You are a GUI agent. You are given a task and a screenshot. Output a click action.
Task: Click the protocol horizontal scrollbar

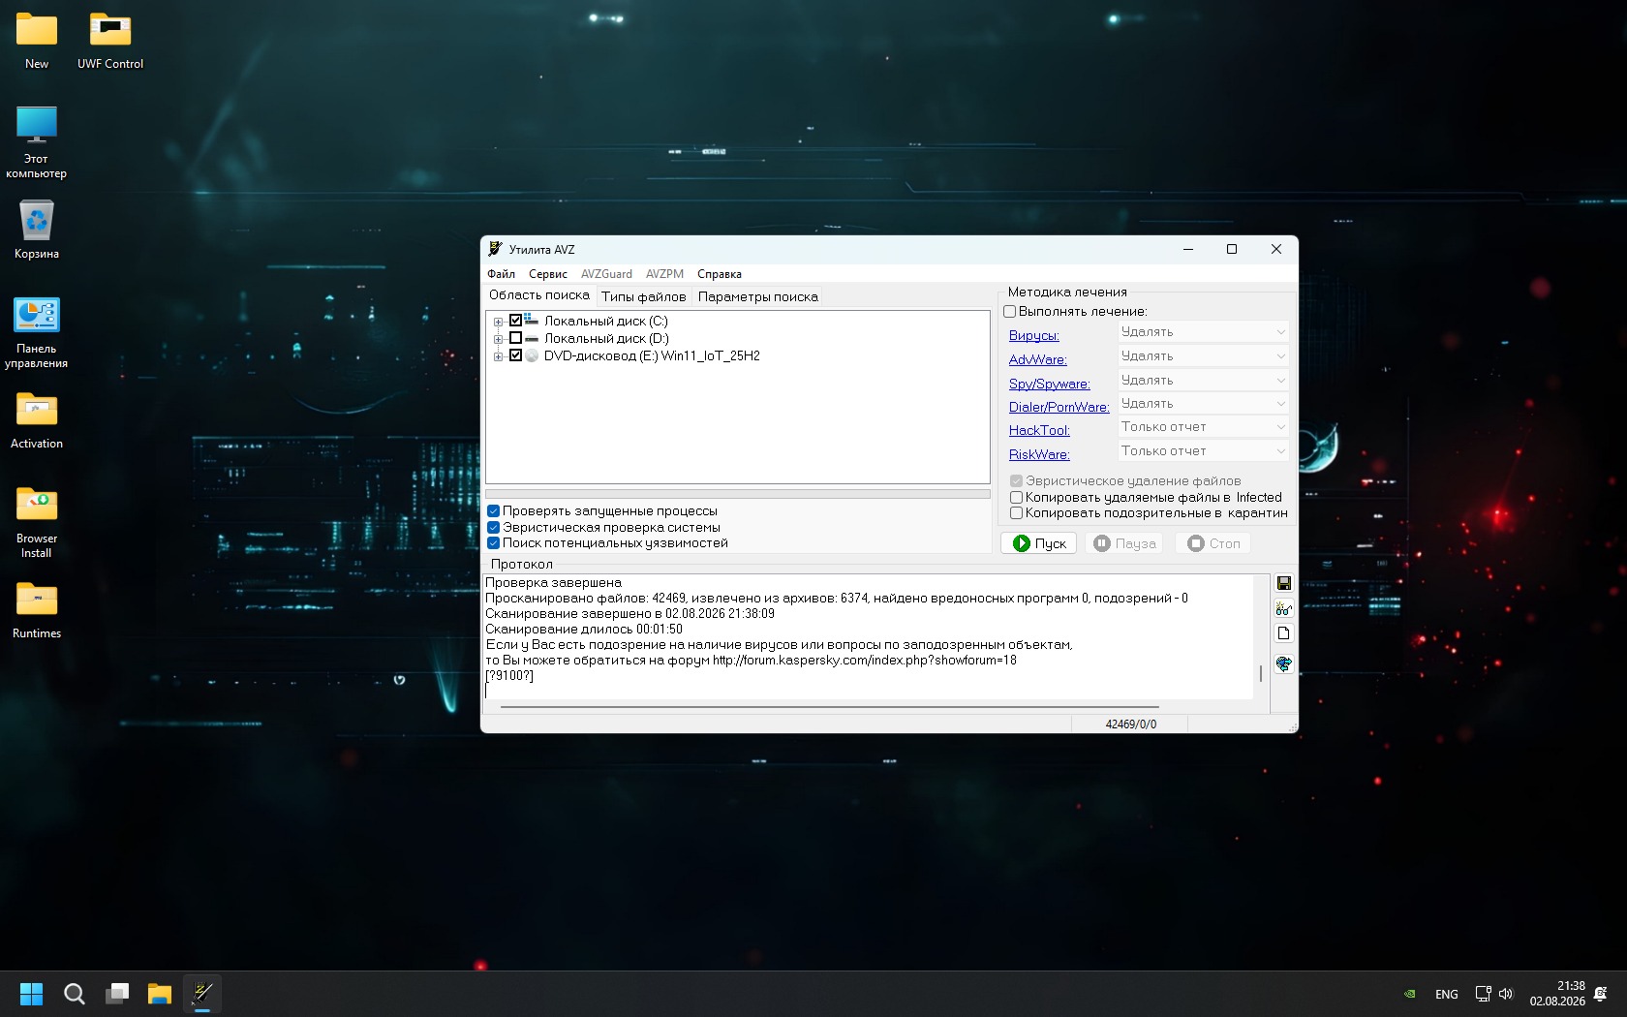click(830, 707)
